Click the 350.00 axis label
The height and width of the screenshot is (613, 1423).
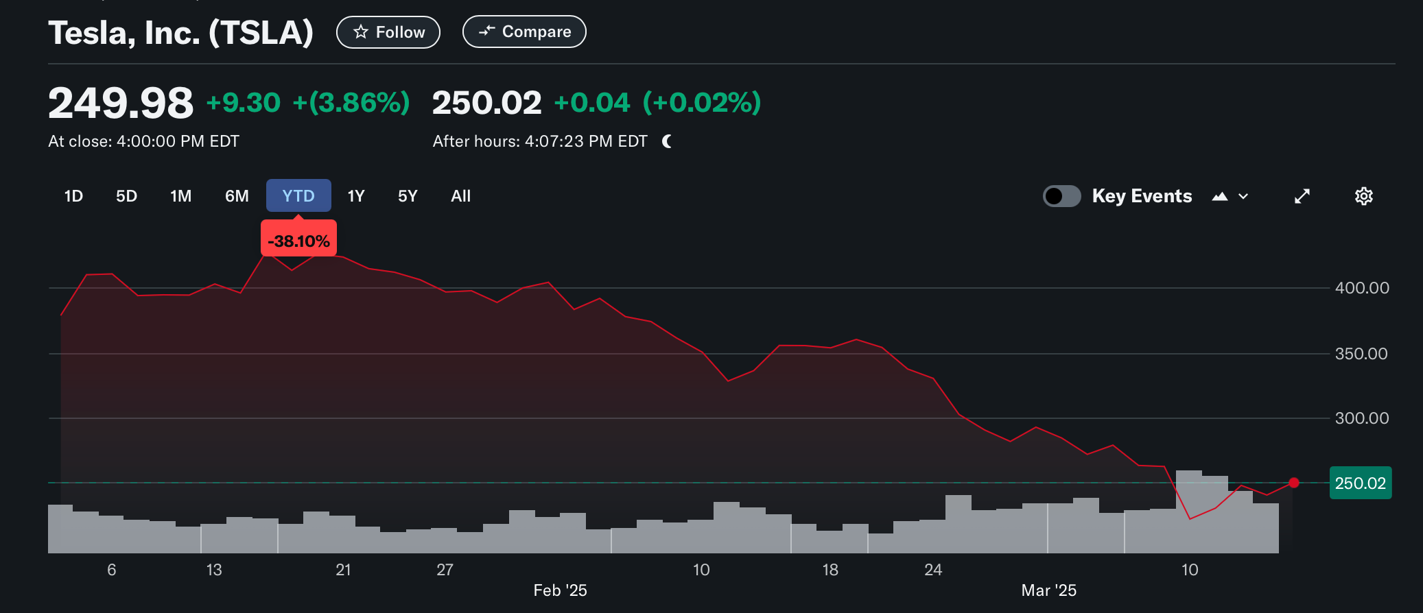[x=1361, y=354]
